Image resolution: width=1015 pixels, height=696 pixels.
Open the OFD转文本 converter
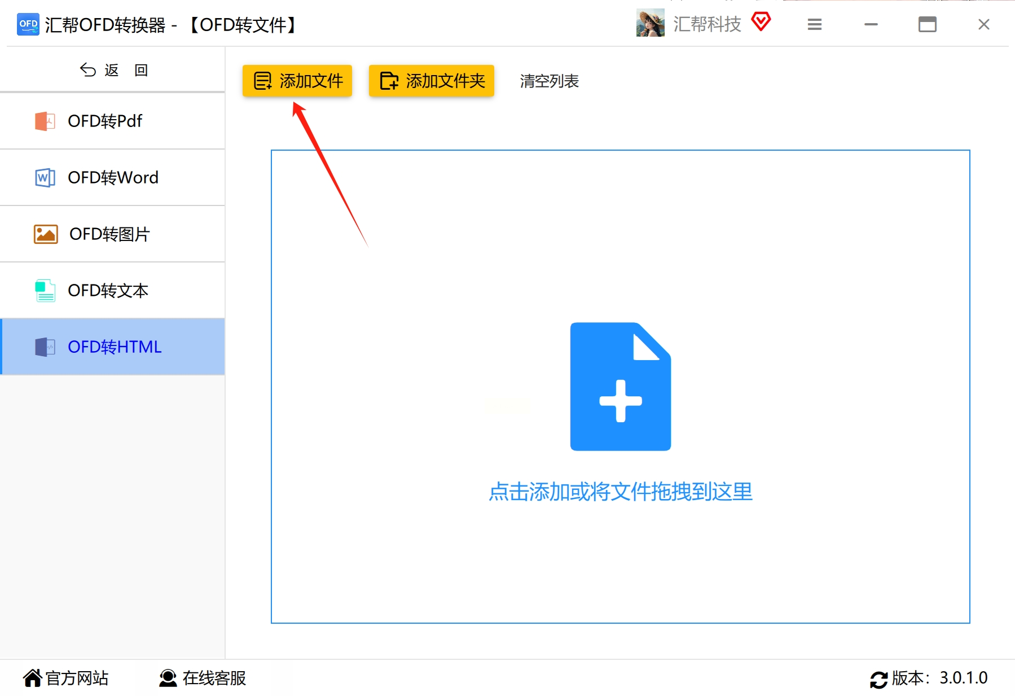click(x=107, y=290)
